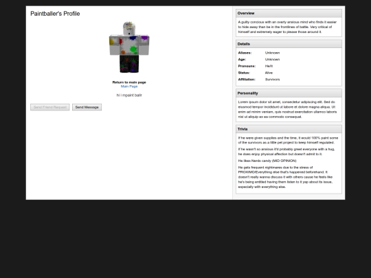Click the Pronouns label
This screenshot has height=278, width=371.
pos(247,66)
